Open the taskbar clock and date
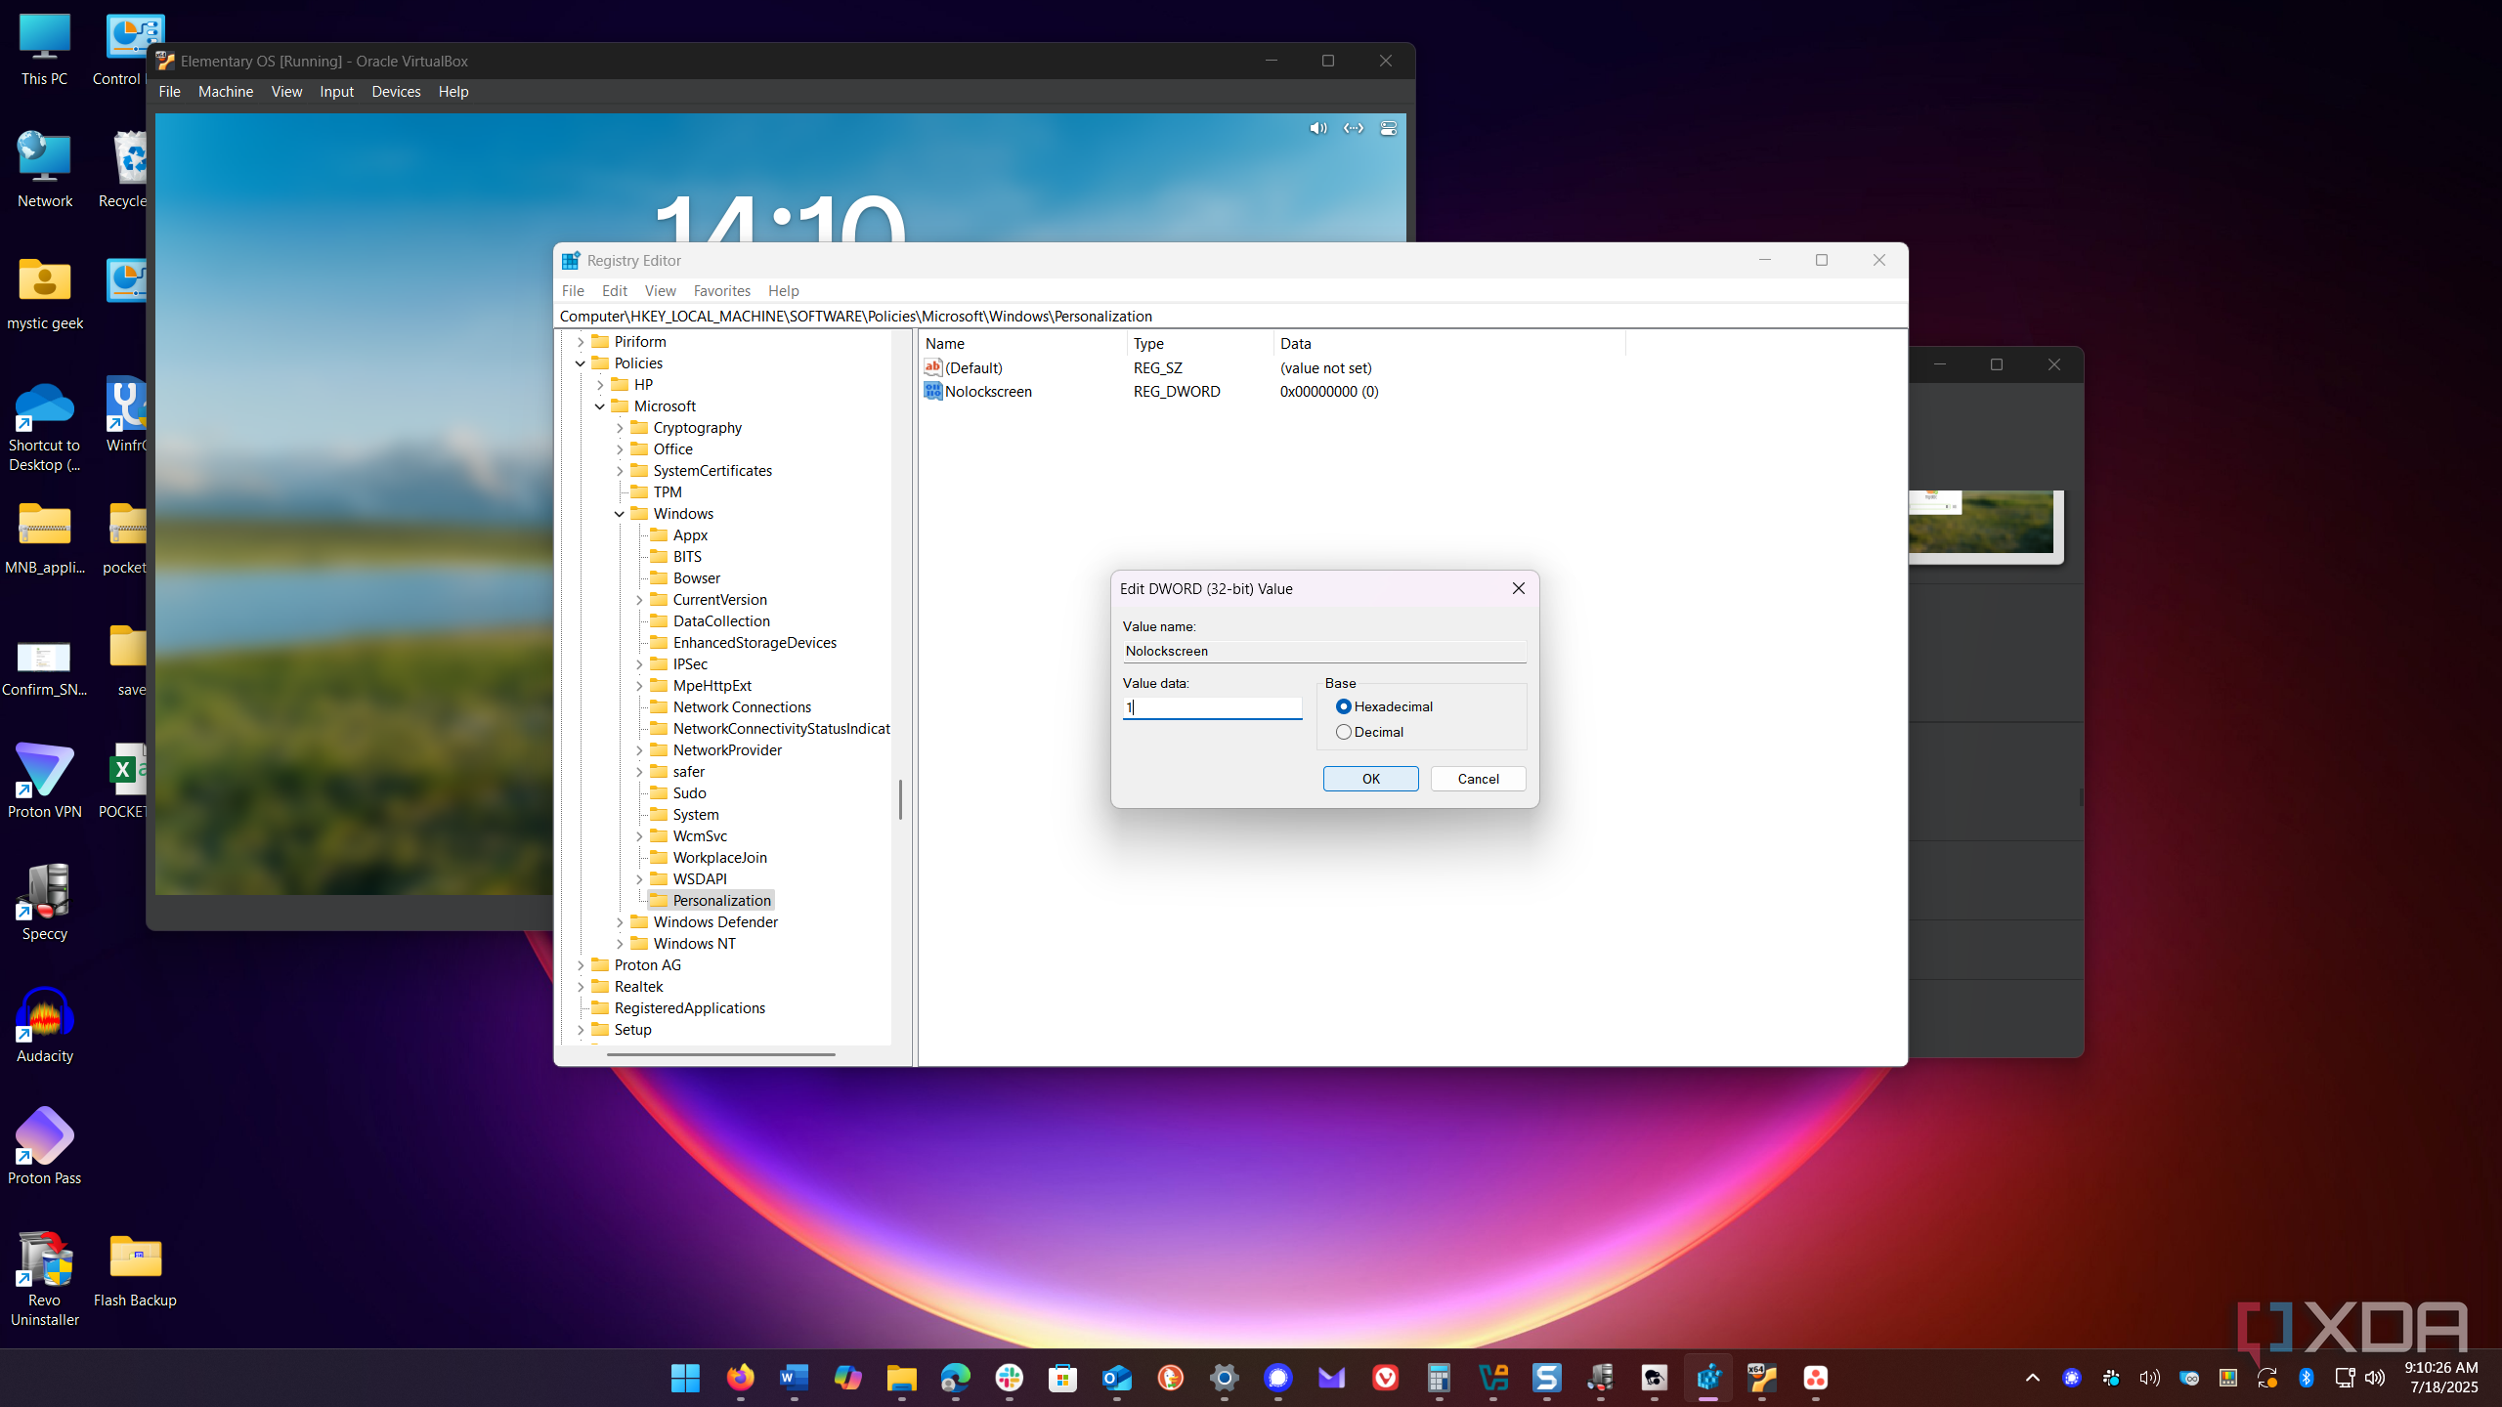The height and width of the screenshot is (1407, 2502). pos(2441,1378)
